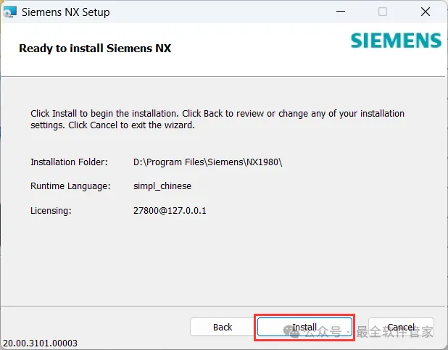Viewport: 448px width, 350px height.
Task: Click the 'Licensing:' label
Action: pyautogui.click(x=51, y=211)
